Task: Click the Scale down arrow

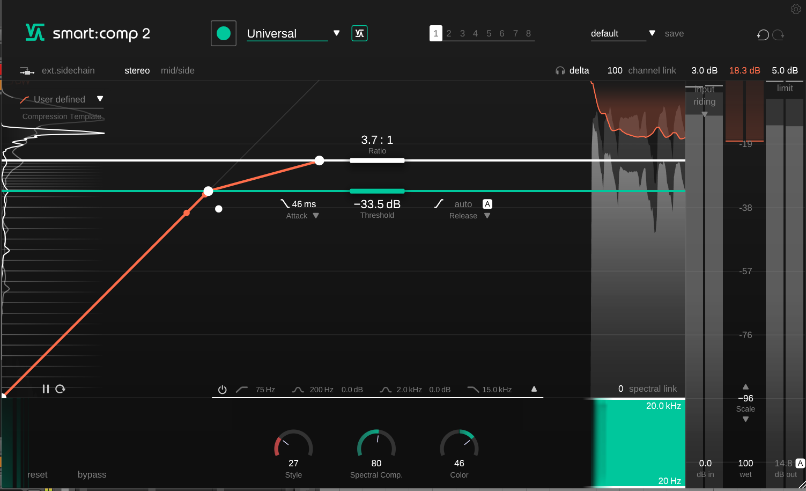Action: click(x=745, y=420)
